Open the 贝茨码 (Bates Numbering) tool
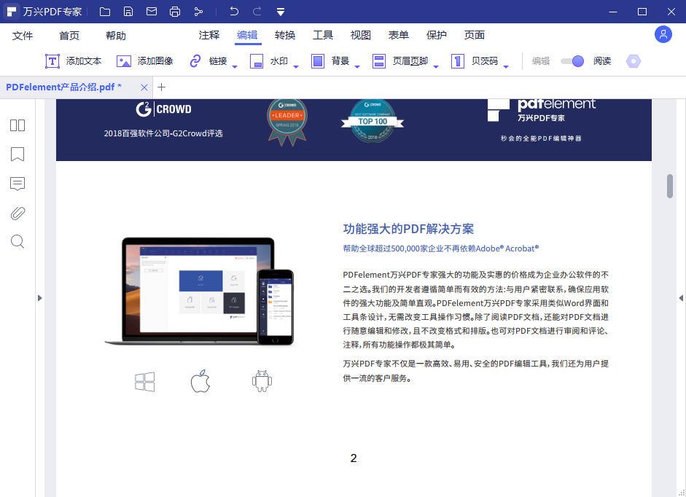The image size is (686, 497). point(484,61)
